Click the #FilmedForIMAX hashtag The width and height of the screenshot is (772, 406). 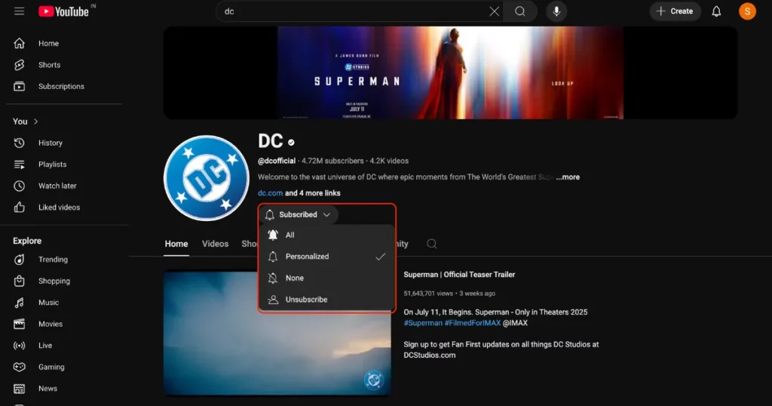pyautogui.click(x=473, y=323)
